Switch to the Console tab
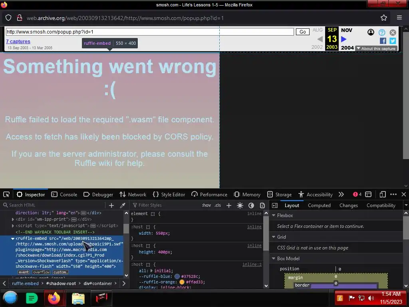This screenshot has width=409, height=307. pyautogui.click(x=64, y=195)
